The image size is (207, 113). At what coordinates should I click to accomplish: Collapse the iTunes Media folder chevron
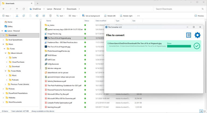[x=6, y=71]
